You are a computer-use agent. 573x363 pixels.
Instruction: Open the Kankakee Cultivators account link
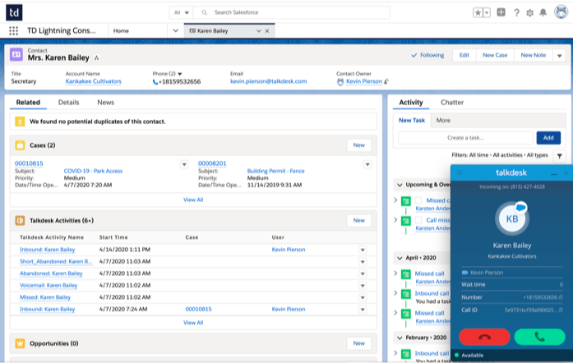[x=93, y=81]
